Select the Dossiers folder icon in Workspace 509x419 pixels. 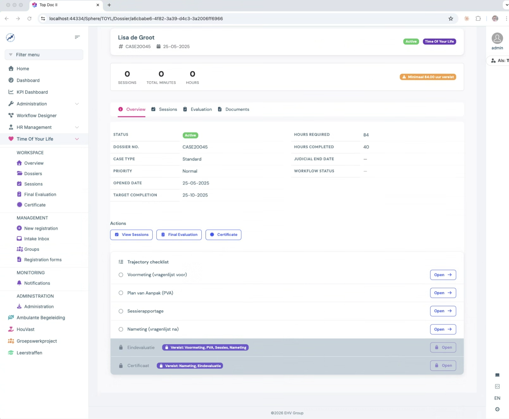19,173
